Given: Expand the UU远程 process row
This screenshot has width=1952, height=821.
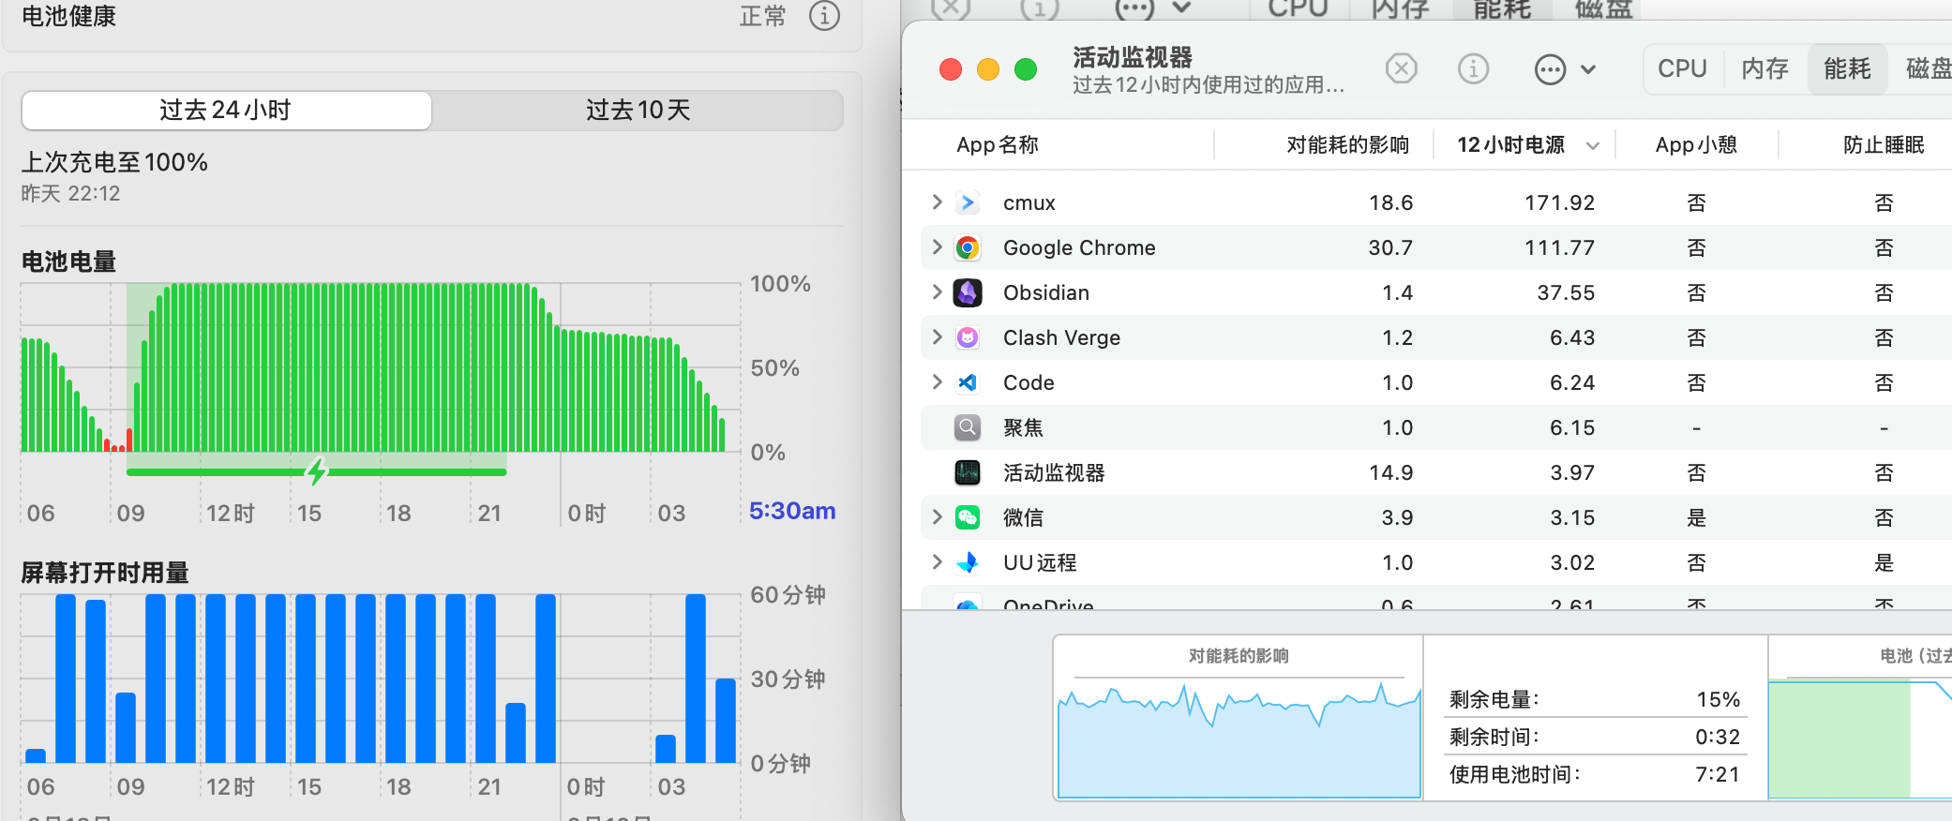Looking at the screenshot, I should point(937,562).
